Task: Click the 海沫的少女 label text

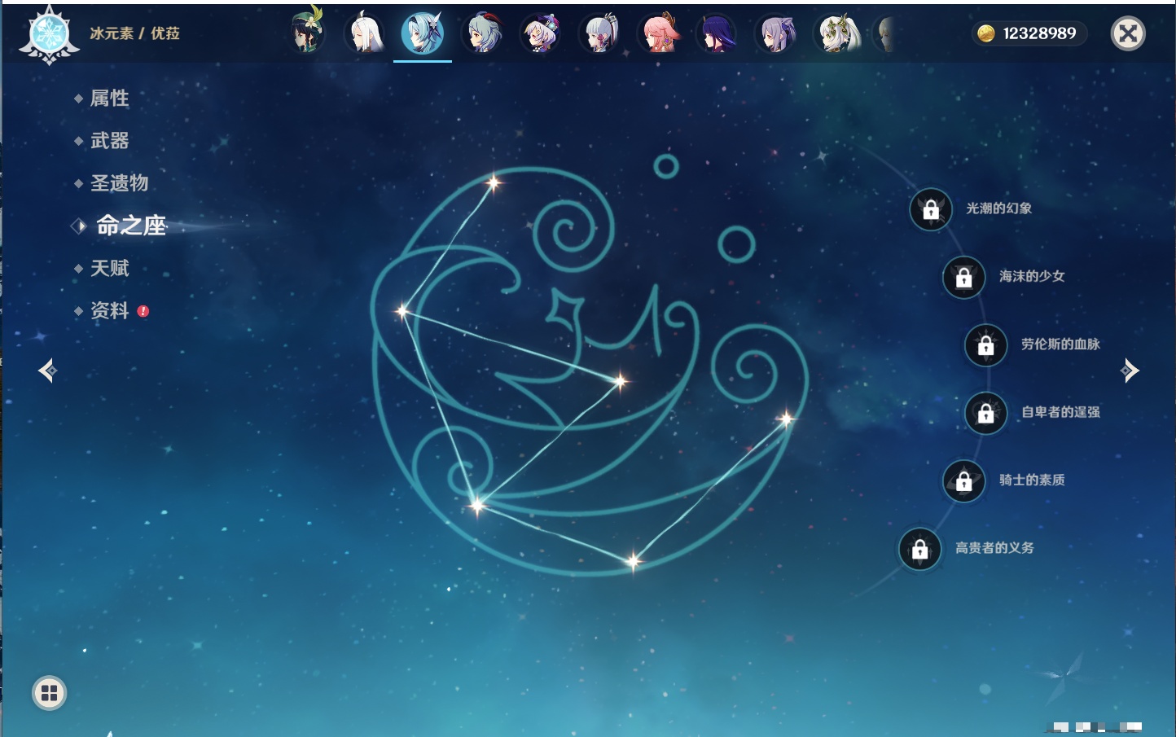Action: click(x=1033, y=276)
